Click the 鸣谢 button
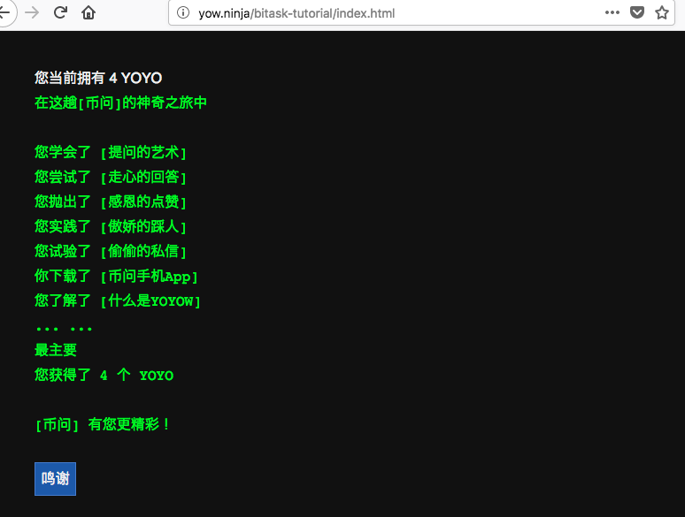The height and width of the screenshot is (517, 685). [55, 479]
